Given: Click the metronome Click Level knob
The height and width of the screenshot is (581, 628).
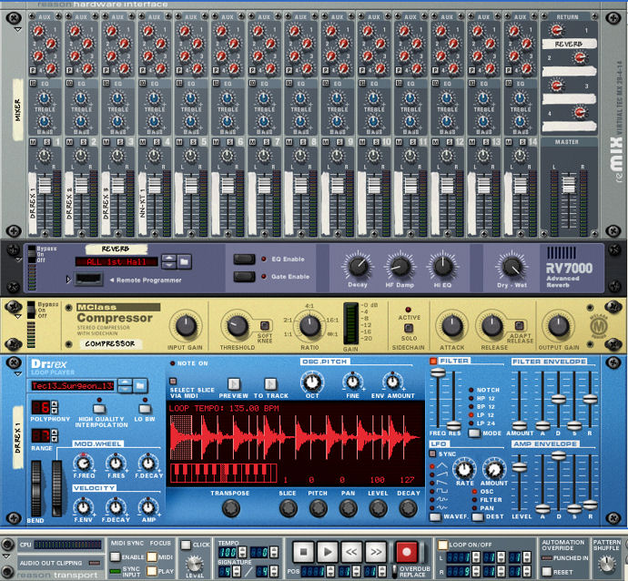Looking at the screenshot, I should coord(194,564).
